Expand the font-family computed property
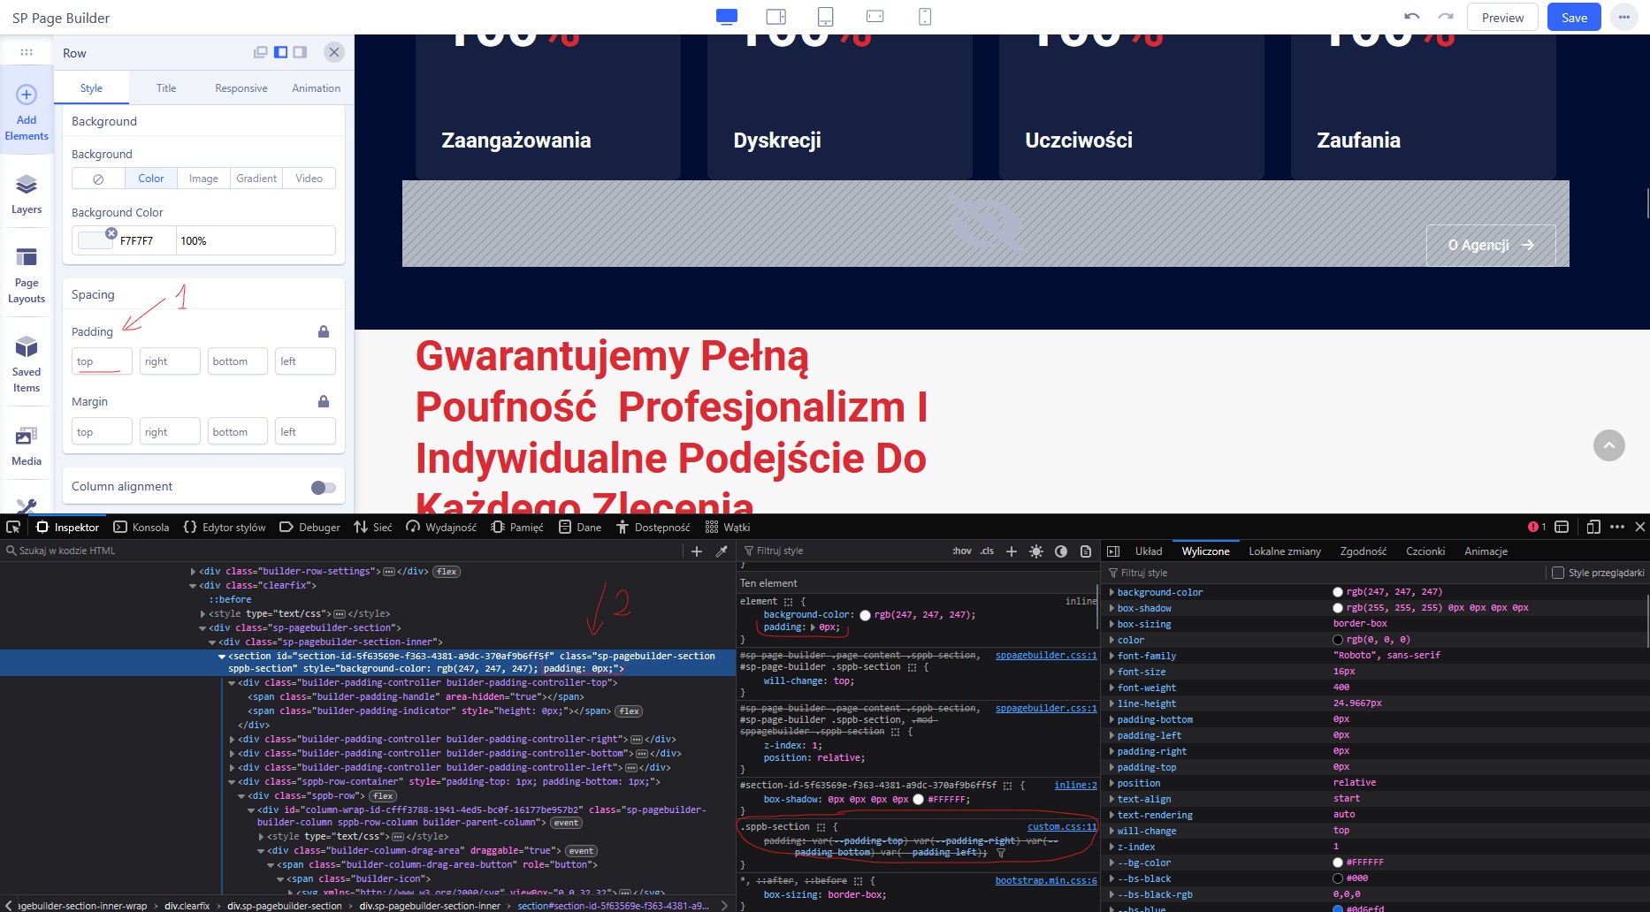 pyautogui.click(x=1111, y=656)
